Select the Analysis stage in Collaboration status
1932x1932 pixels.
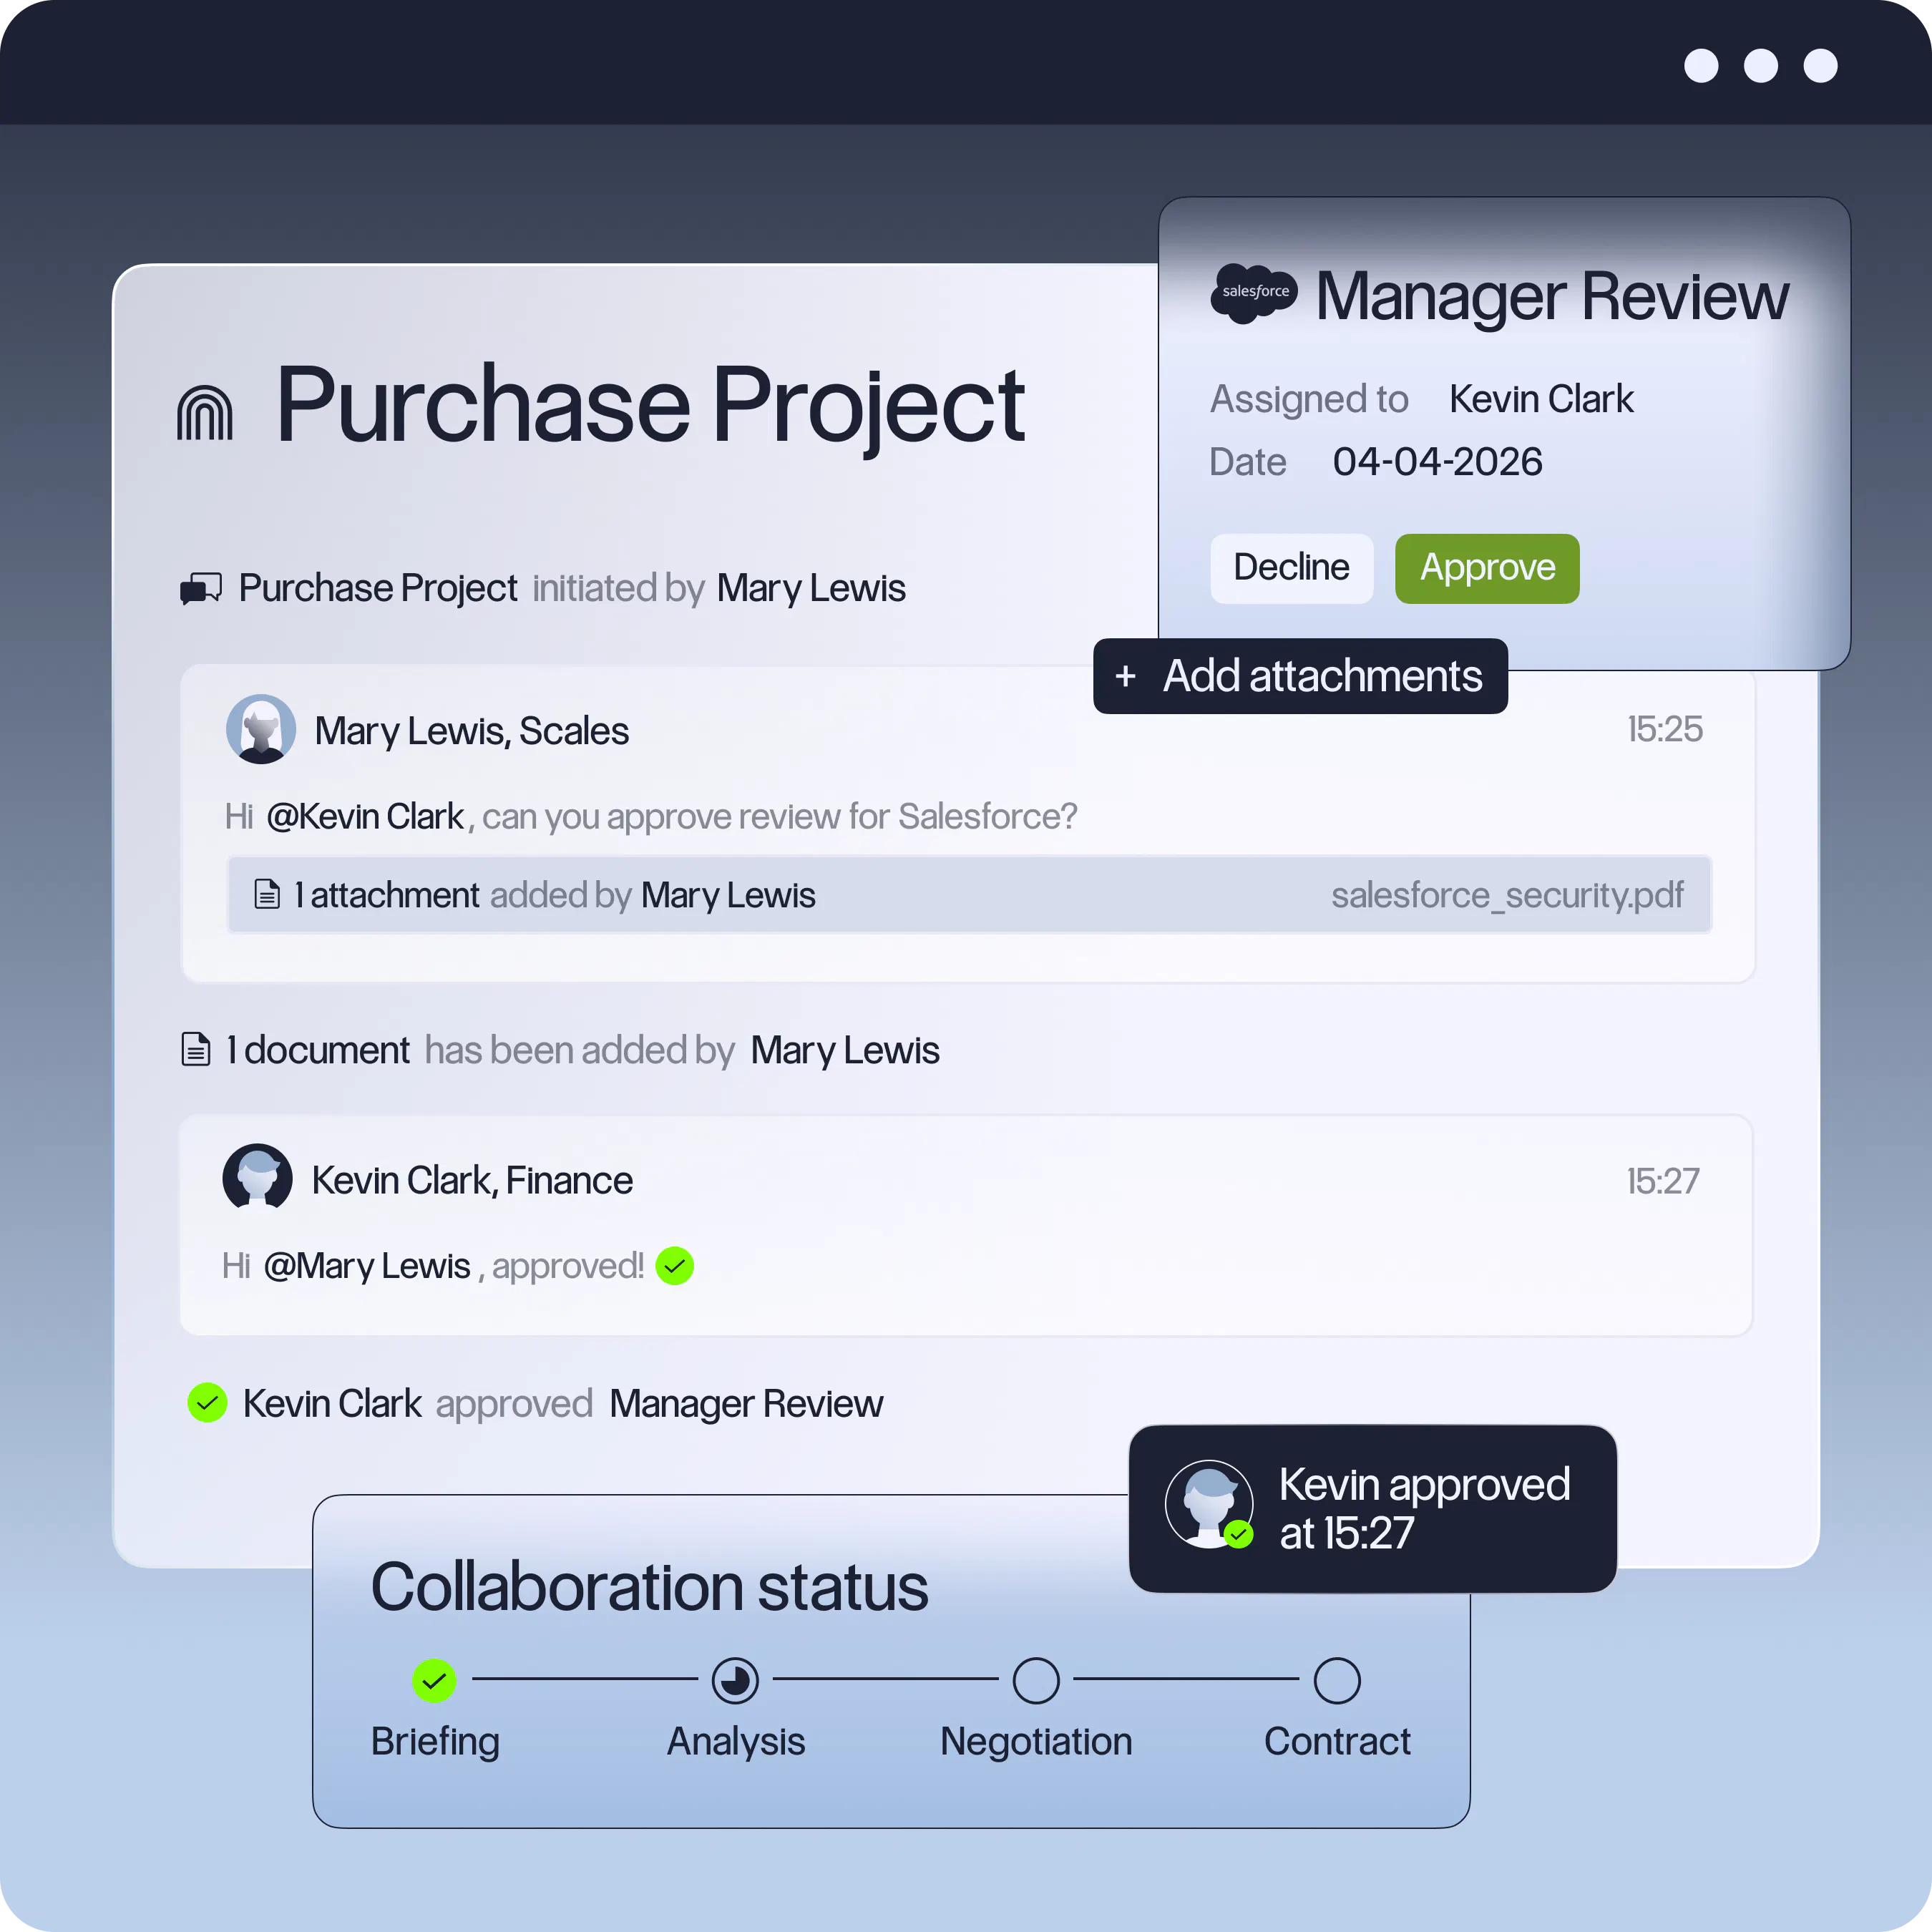[x=735, y=1681]
